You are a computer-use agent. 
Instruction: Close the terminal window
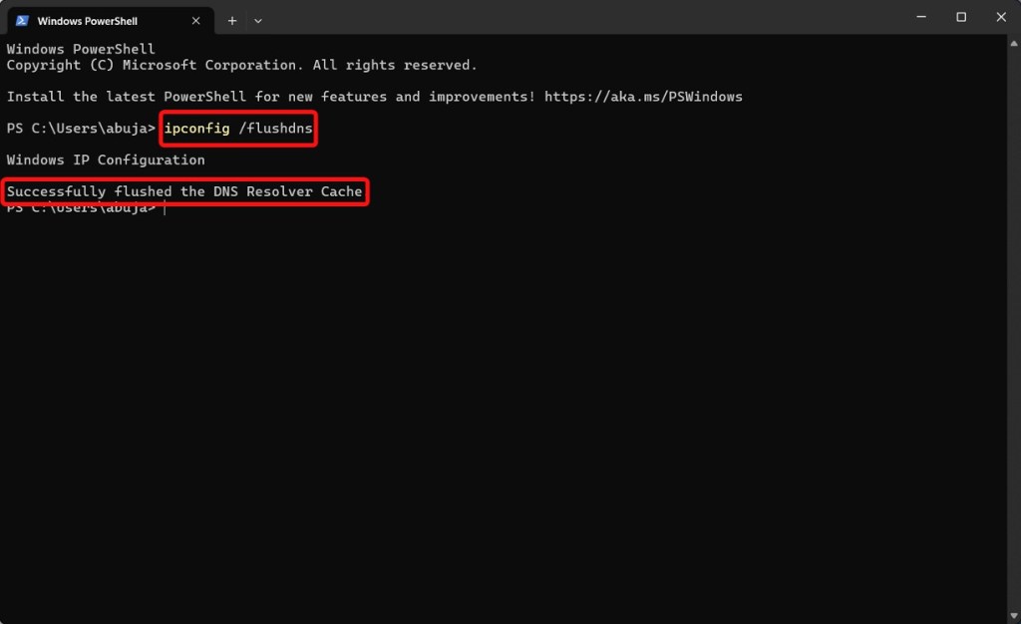pyautogui.click(x=1001, y=17)
